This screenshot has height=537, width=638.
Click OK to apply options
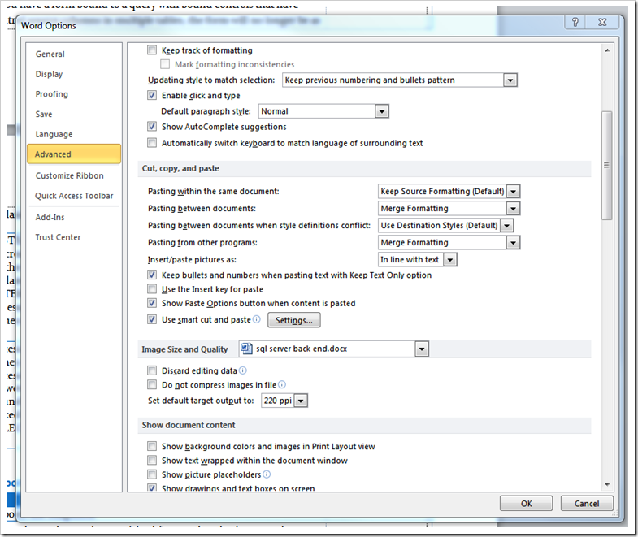click(526, 504)
